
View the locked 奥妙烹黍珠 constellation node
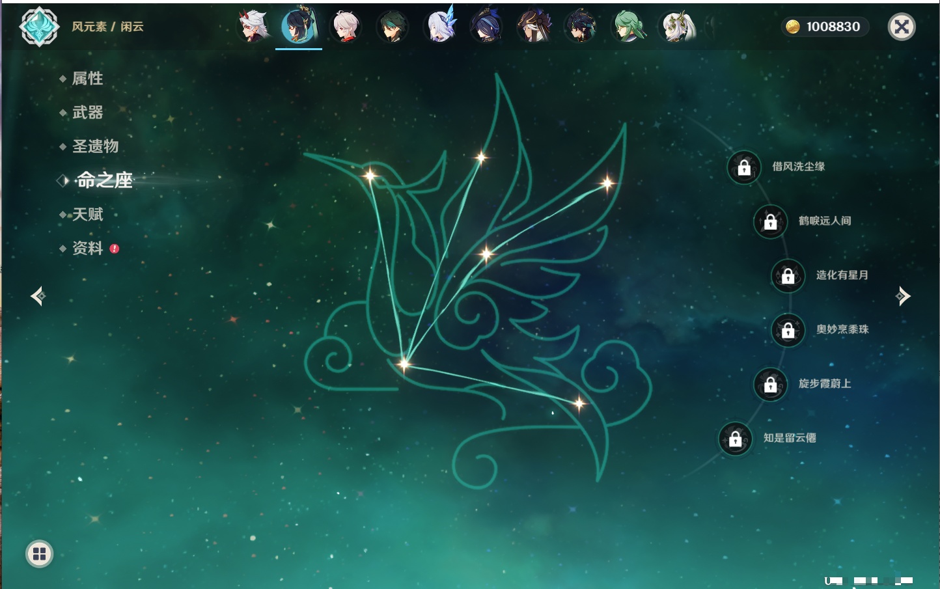pyautogui.click(x=788, y=330)
